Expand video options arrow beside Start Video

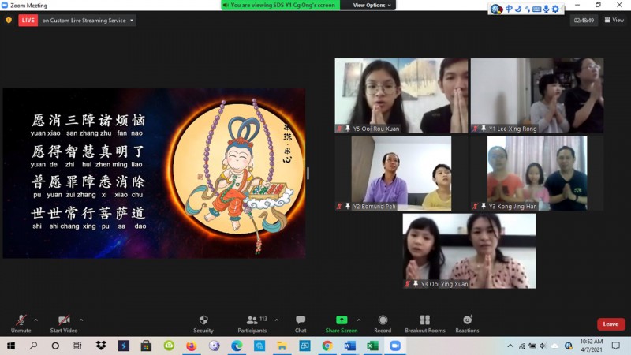(x=81, y=319)
